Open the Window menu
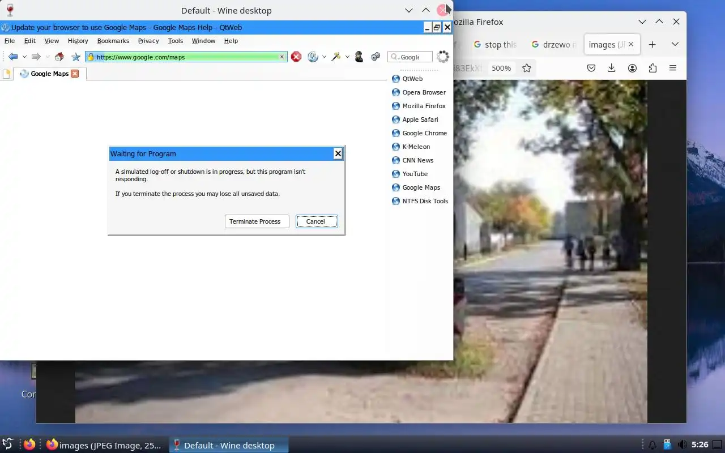This screenshot has width=725, height=453. [203, 41]
